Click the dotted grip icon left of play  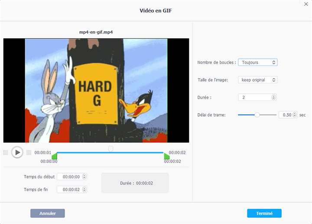(6, 152)
